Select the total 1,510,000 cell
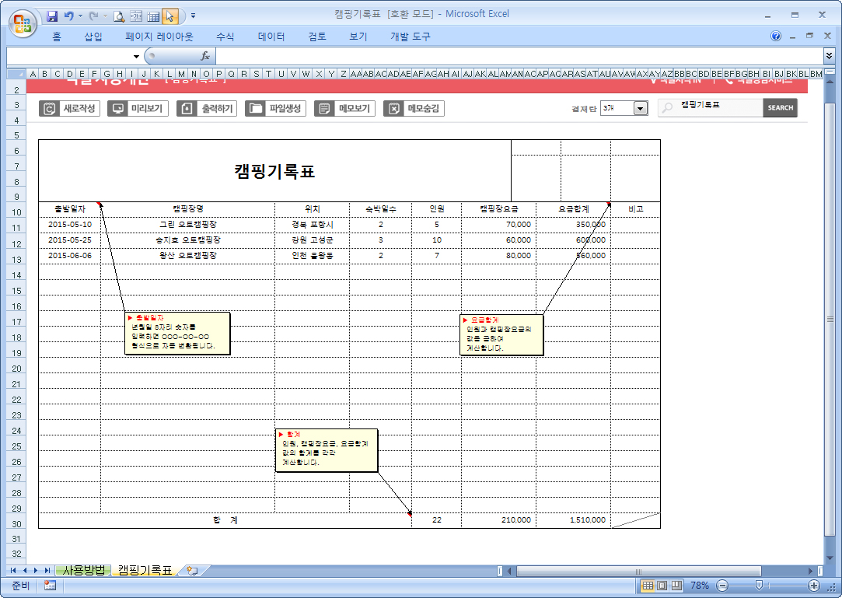 (574, 520)
